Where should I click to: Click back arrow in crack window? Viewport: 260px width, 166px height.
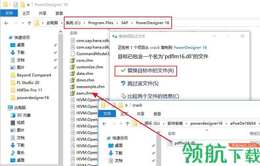tap(104, 124)
